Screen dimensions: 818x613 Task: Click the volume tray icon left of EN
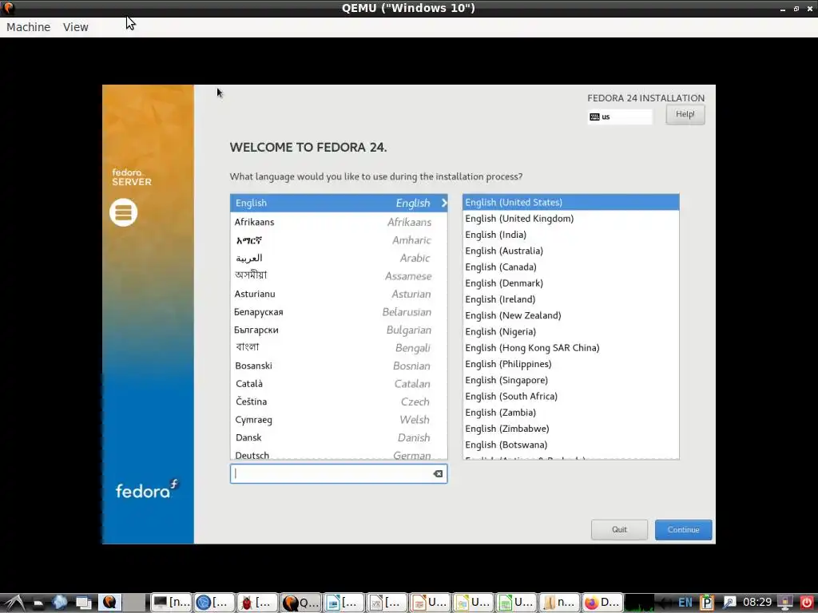[665, 603]
